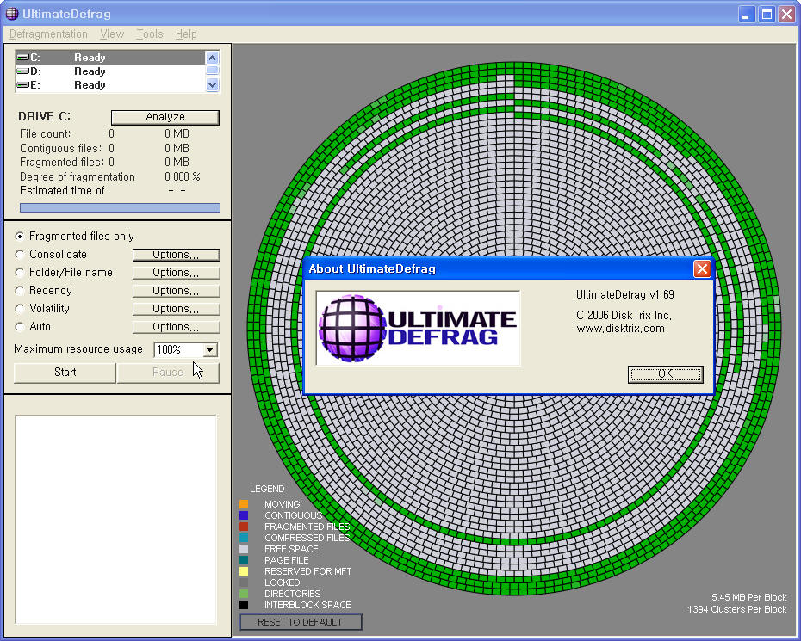Click the Pause button

168,372
